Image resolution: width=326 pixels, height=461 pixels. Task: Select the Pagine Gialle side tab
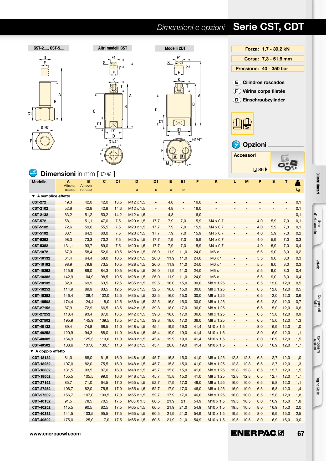pyautogui.click(x=318, y=386)
